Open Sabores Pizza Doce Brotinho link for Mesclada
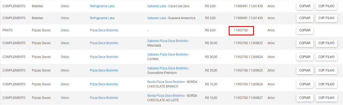 click(168, 41)
